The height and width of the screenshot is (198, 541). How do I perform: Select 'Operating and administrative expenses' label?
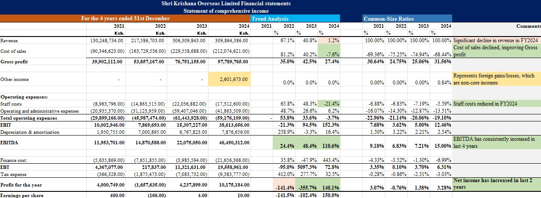point(40,111)
